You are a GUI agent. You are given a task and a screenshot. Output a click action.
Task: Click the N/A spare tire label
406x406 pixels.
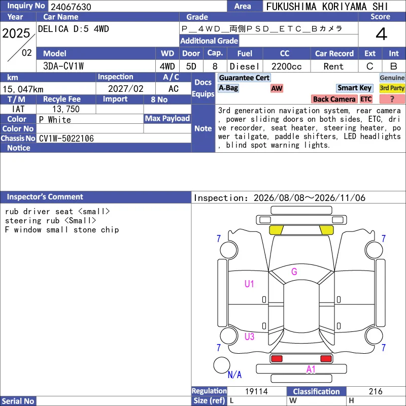[x=234, y=375]
